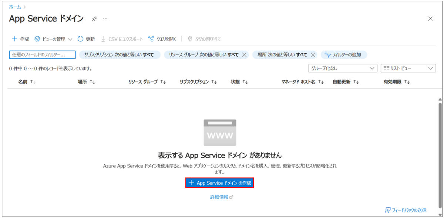Click the 作成 toolbar button
The width and height of the screenshot is (444, 218).
20,39
